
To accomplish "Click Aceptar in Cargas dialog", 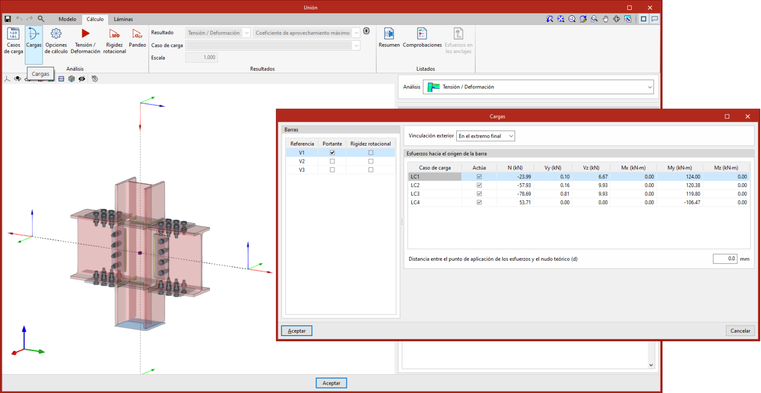I will coord(296,331).
